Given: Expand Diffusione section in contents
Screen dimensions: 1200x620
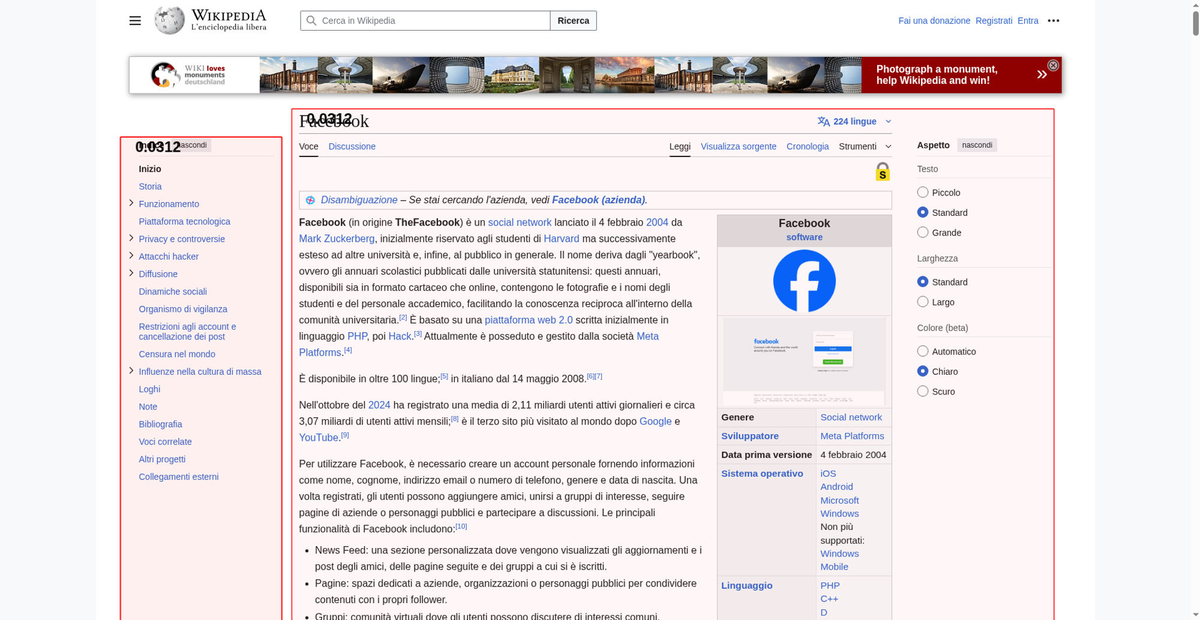Looking at the screenshot, I should click(x=131, y=273).
